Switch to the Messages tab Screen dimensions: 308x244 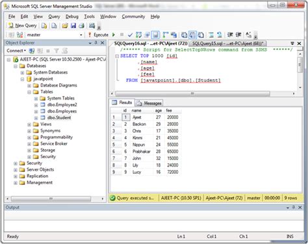click(x=149, y=103)
